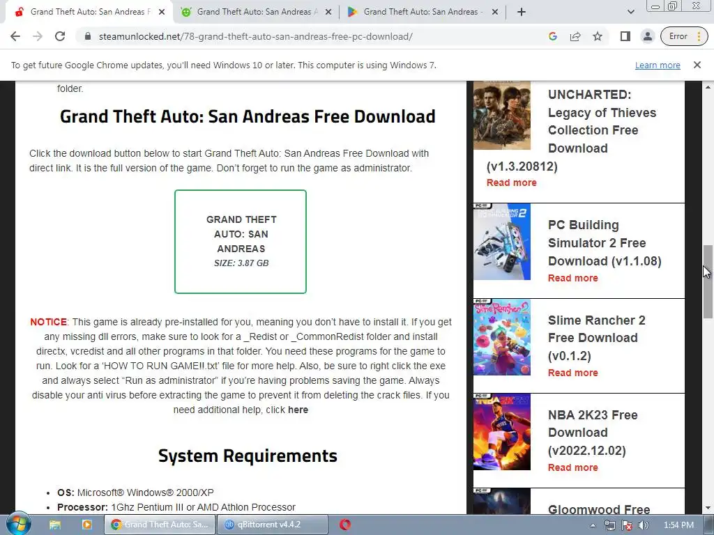Viewport: 714px width, 535px height.
Task: Open the tab search dropdown arrow
Action: point(630,13)
